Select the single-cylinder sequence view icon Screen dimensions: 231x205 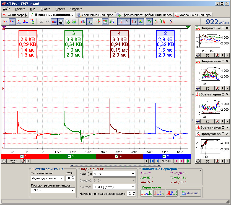coord(6,22)
